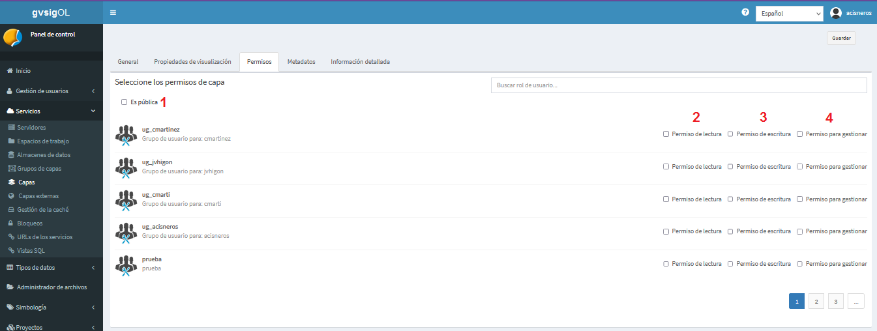Click the ug_cmartinez group icon
The width and height of the screenshot is (877, 331).
(x=126, y=136)
